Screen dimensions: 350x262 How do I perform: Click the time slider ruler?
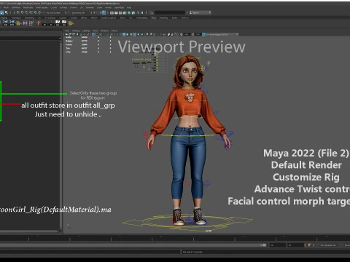coord(175,238)
